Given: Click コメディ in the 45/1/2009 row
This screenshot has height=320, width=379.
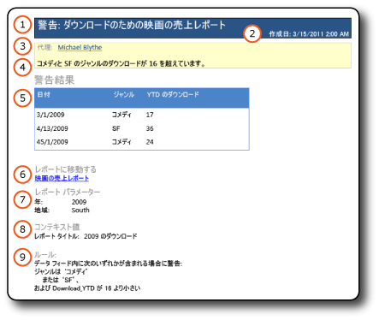Looking at the screenshot, I should [121, 142].
